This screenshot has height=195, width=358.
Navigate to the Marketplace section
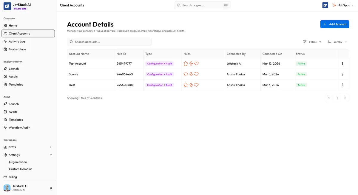[17, 49]
